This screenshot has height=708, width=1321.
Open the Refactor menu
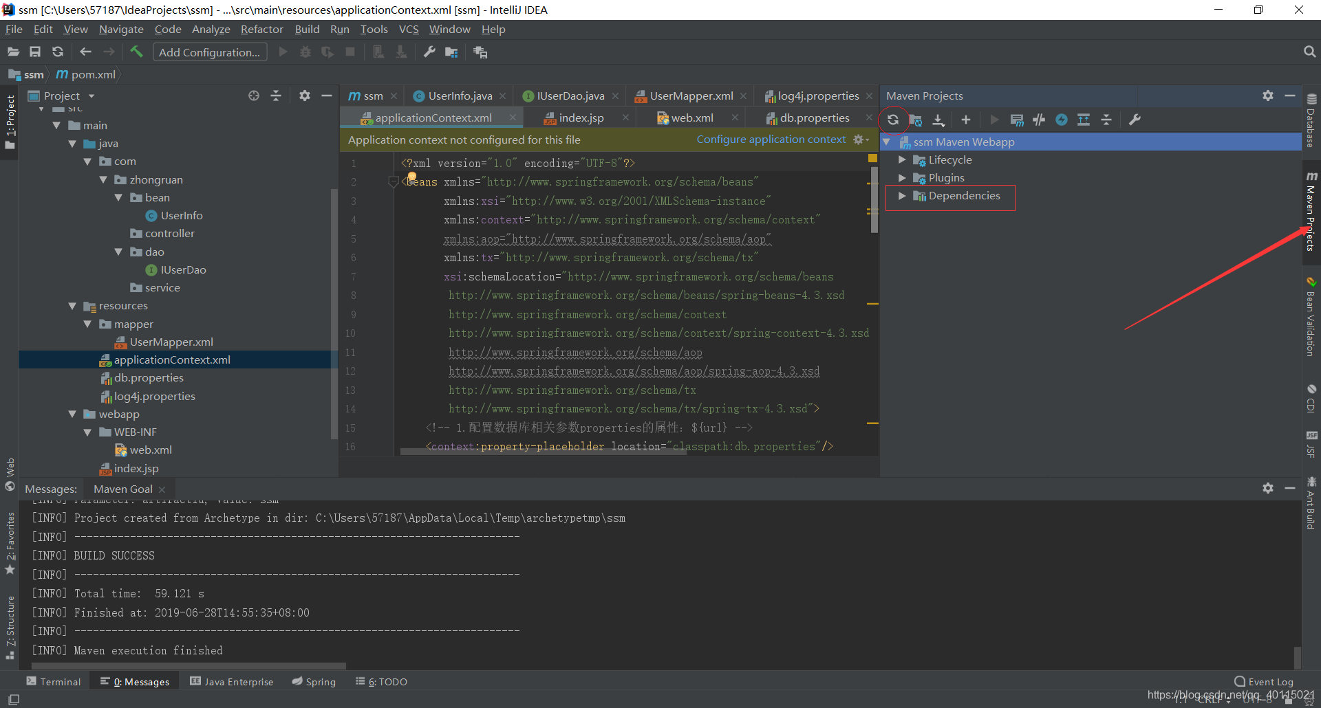pos(261,29)
